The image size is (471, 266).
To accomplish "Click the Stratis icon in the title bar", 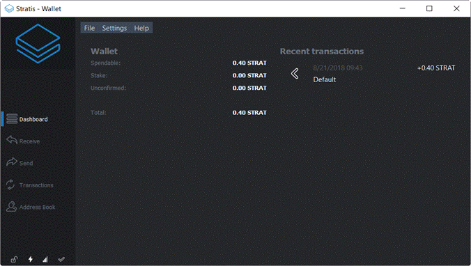I will (9, 9).
